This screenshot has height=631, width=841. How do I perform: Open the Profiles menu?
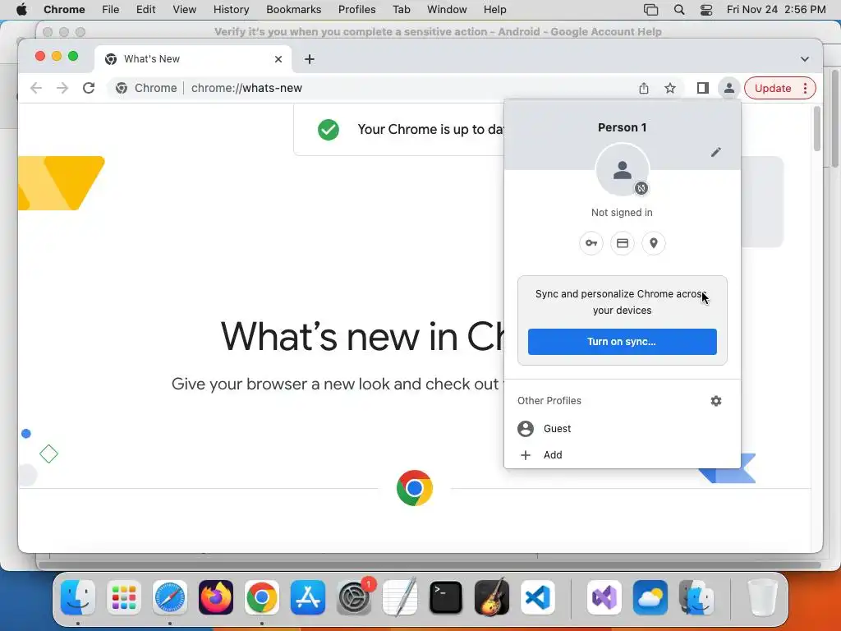(x=356, y=10)
